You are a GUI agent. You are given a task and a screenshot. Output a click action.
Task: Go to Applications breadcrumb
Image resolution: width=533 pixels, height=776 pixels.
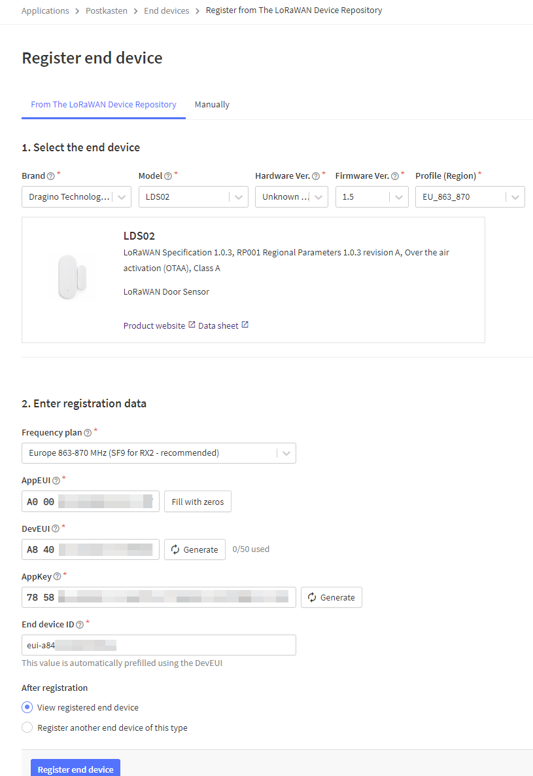pyautogui.click(x=45, y=11)
